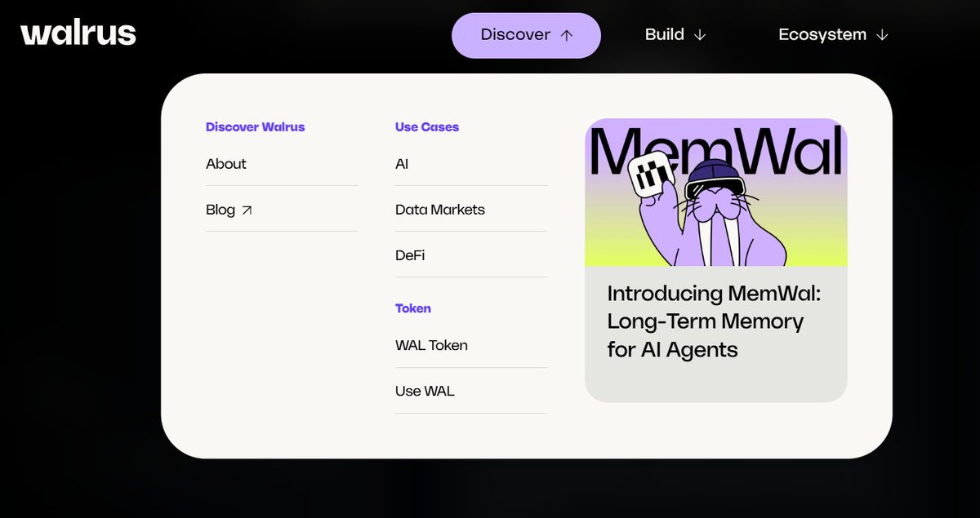Click the Discover Walrus heading
This screenshot has height=518, width=980.
[x=255, y=127]
